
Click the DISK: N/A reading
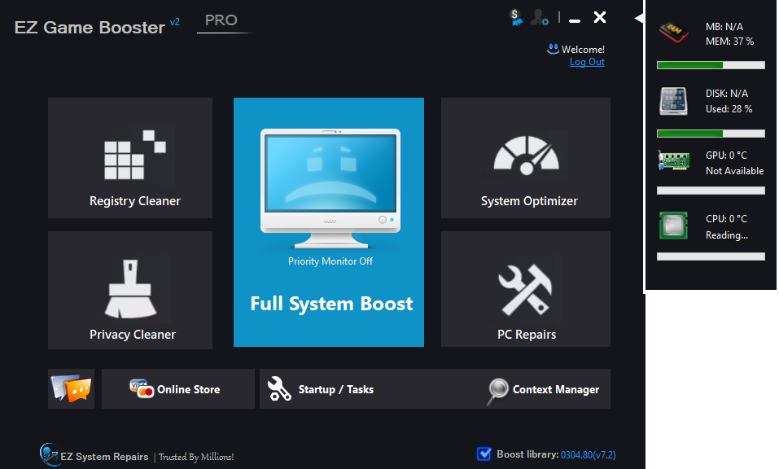[x=727, y=94]
